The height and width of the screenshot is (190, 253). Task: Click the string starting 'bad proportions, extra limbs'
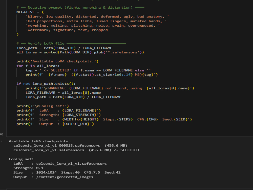tap(96, 21)
